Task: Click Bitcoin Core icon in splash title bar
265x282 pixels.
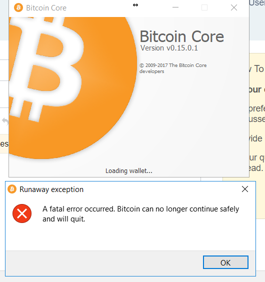Action: (x=18, y=7)
